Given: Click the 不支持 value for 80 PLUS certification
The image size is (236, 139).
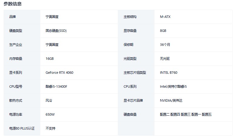Looking at the screenshot, I should pyautogui.click(x=50, y=128).
